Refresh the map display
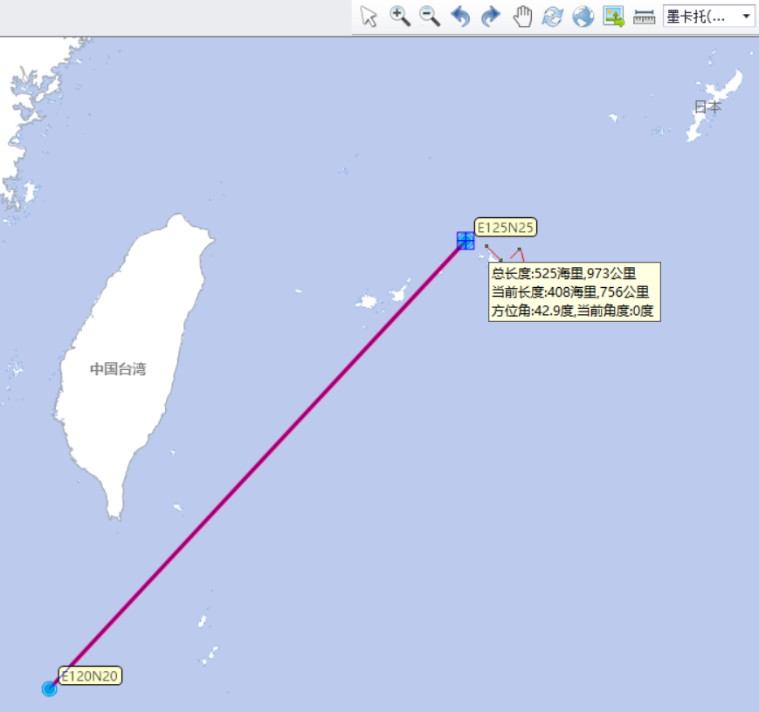Image resolution: width=759 pixels, height=712 pixels. pos(552,17)
